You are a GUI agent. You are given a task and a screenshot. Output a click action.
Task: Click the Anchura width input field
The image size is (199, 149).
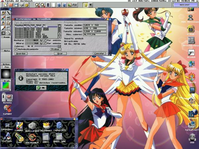click(x=32, y=40)
